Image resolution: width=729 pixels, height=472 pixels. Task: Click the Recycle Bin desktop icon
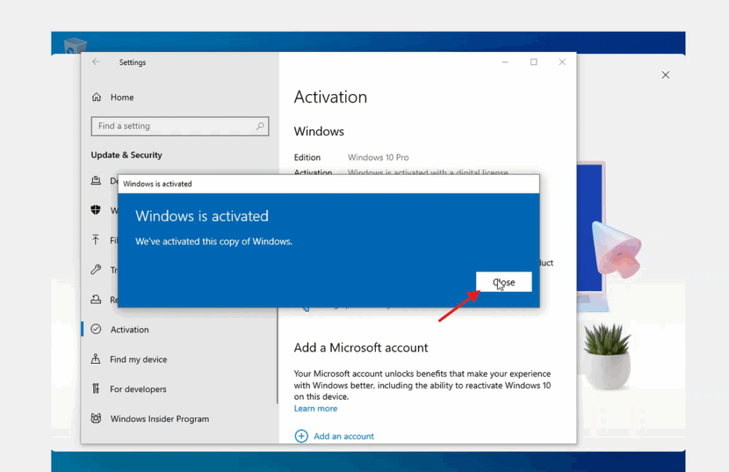[x=75, y=46]
